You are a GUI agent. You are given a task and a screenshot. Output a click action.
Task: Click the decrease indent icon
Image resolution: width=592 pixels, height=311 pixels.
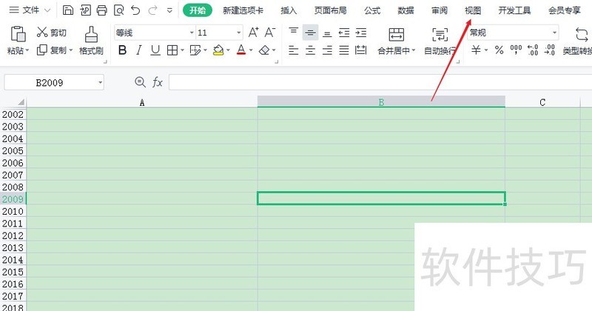pyautogui.click(x=344, y=33)
